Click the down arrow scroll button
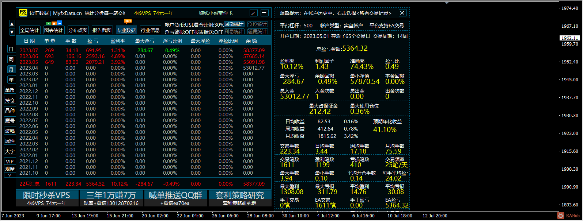 tap(12, 32)
